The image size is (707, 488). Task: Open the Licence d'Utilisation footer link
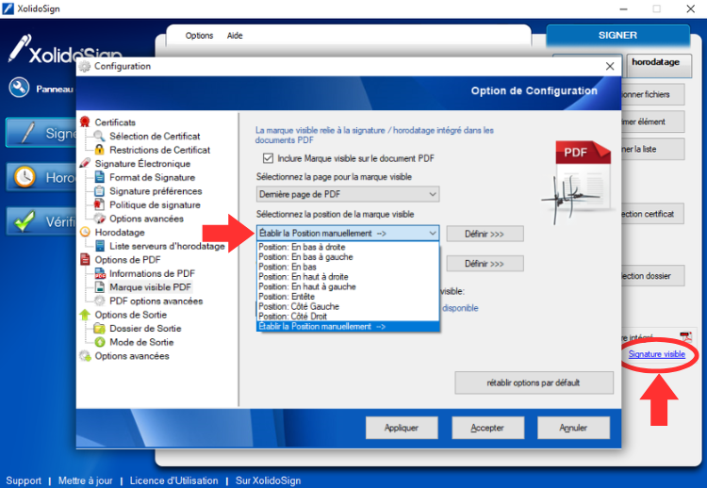coord(174,480)
